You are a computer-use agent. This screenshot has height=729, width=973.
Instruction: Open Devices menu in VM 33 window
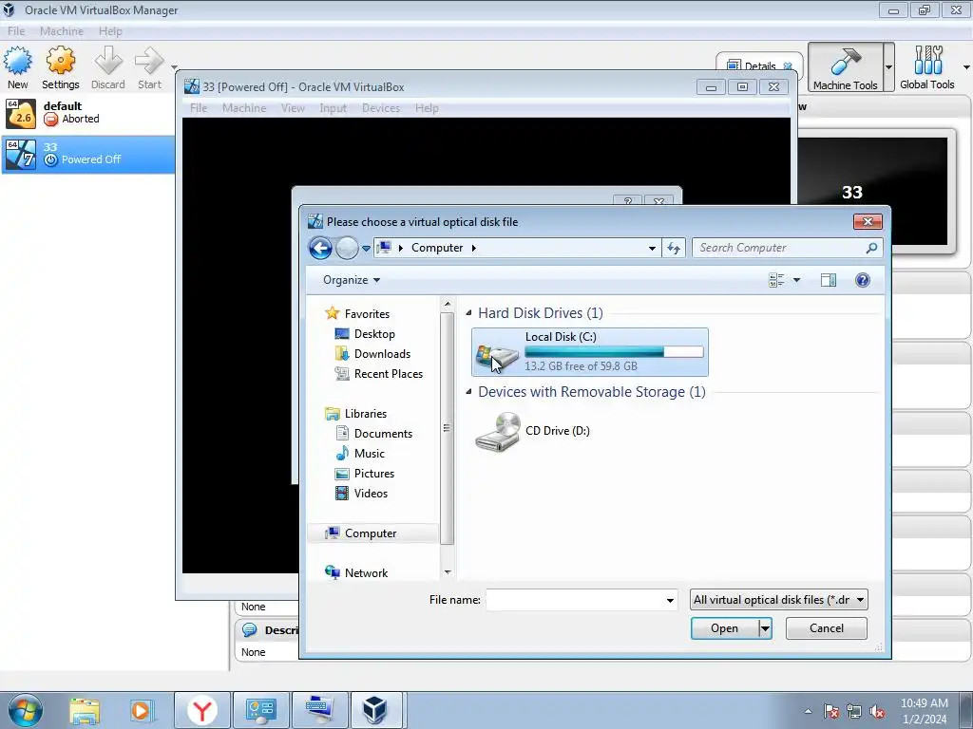(381, 108)
